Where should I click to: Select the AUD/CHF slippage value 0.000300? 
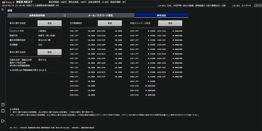point(177,77)
